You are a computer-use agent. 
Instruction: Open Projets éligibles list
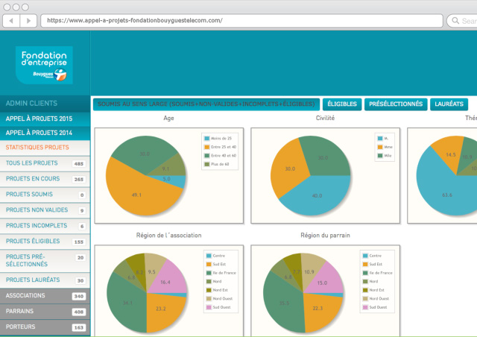45,242
